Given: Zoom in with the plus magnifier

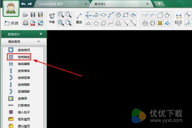Looking at the screenshot, I should coord(61,15).
